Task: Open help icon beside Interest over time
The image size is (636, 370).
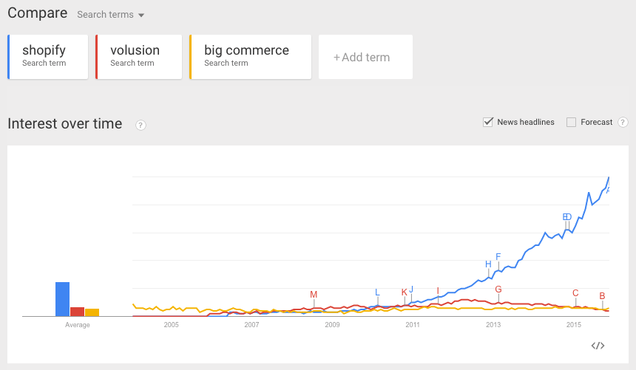Action: [x=141, y=126]
